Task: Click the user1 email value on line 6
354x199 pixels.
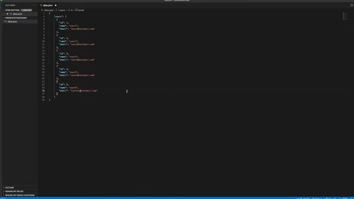Action: coord(82,29)
